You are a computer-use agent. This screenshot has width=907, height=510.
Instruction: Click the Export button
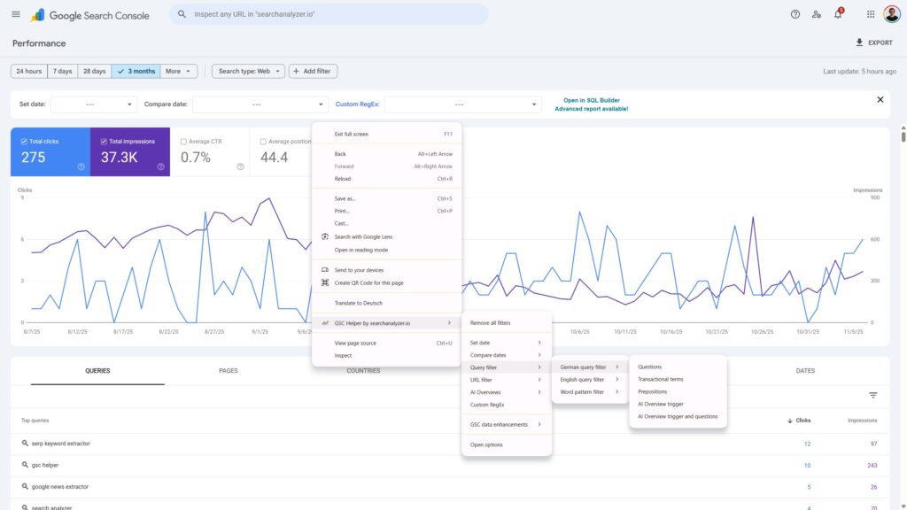pos(873,42)
